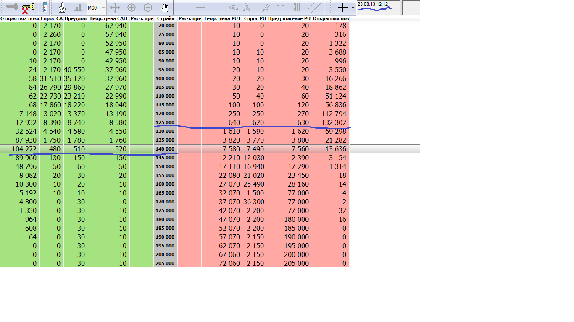Expand the crosshair cursor dropdown arrow

353,8
